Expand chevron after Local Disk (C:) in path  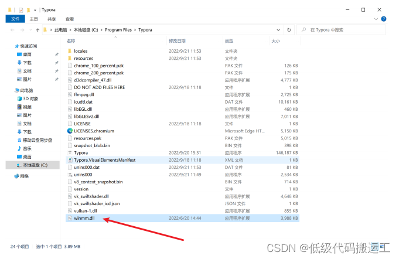point(101,30)
